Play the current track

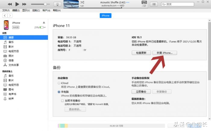(17, 4)
